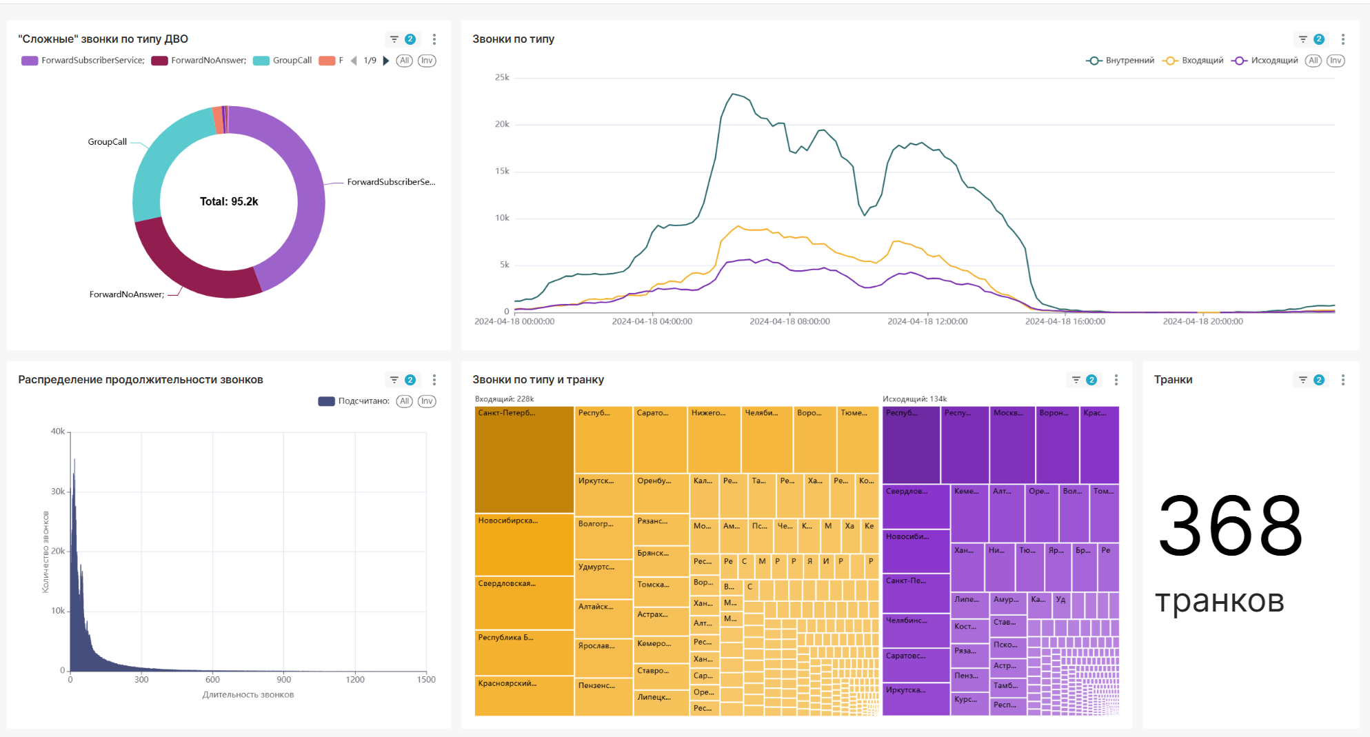Click Inv in the donut chart legend
This screenshot has height=737, width=1370.
pos(427,61)
